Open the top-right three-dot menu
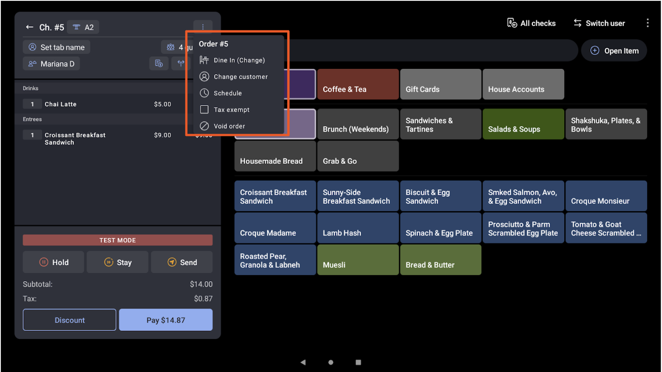The image size is (662, 372). (648, 23)
